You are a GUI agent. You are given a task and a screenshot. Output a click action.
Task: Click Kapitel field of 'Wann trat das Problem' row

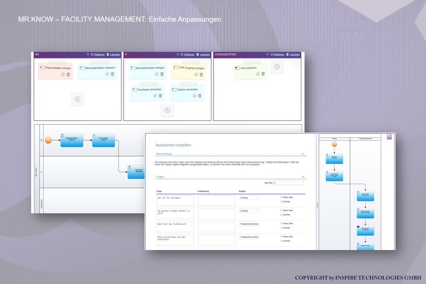249,224
